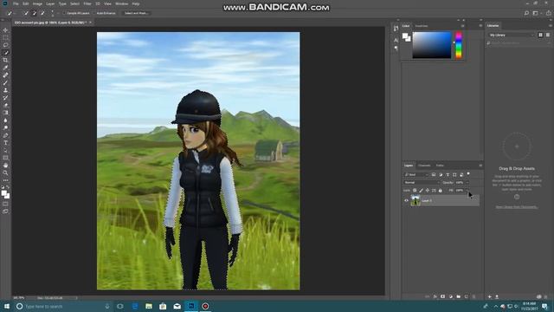
Task: Select the Rectangle shape tool
Action: [x=5, y=158]
